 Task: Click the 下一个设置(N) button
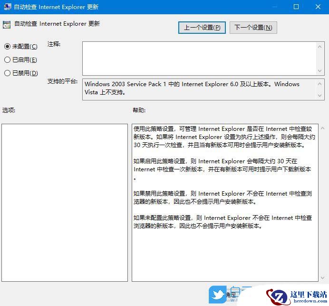(253, 28)
